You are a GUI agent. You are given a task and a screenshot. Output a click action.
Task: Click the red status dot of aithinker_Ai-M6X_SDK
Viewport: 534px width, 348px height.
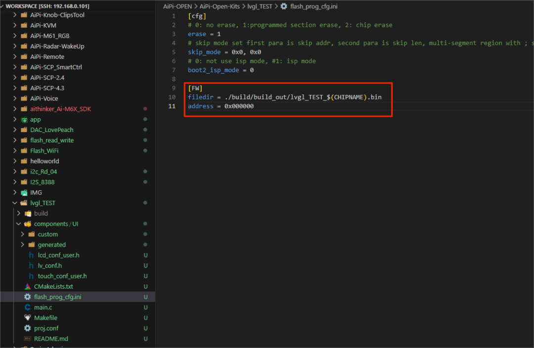click(145, 109)
